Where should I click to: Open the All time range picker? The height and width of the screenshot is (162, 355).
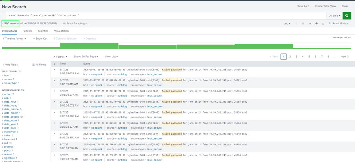pyautogui.click(x=334, y=16)
